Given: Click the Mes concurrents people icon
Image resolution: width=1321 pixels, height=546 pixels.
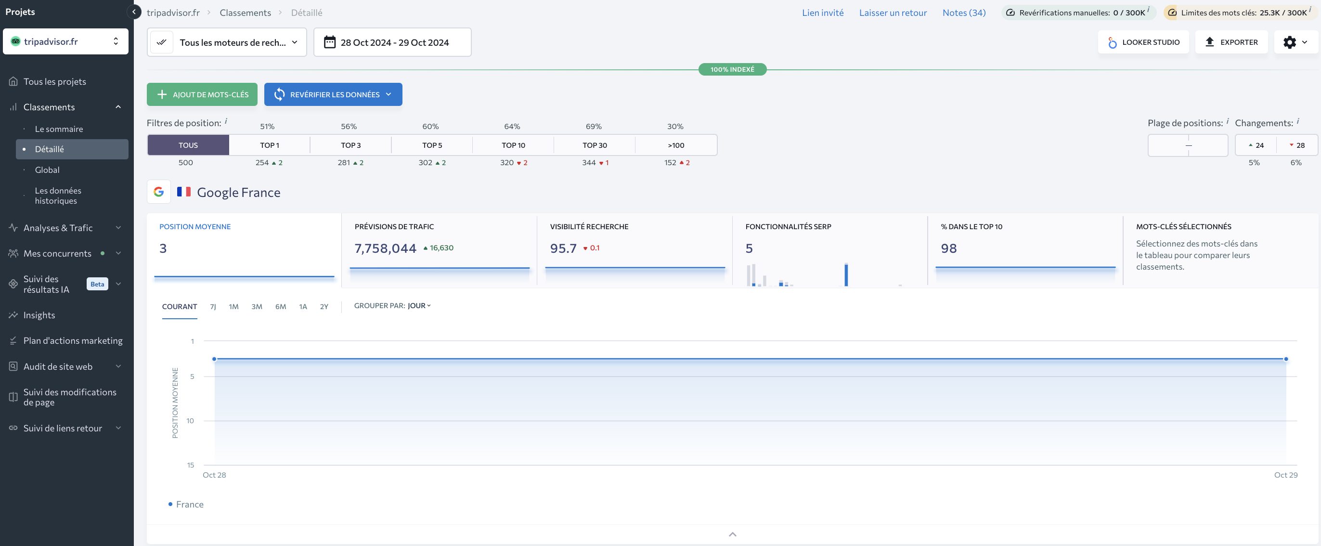Looking at the screenshot, I should [13, 253].
